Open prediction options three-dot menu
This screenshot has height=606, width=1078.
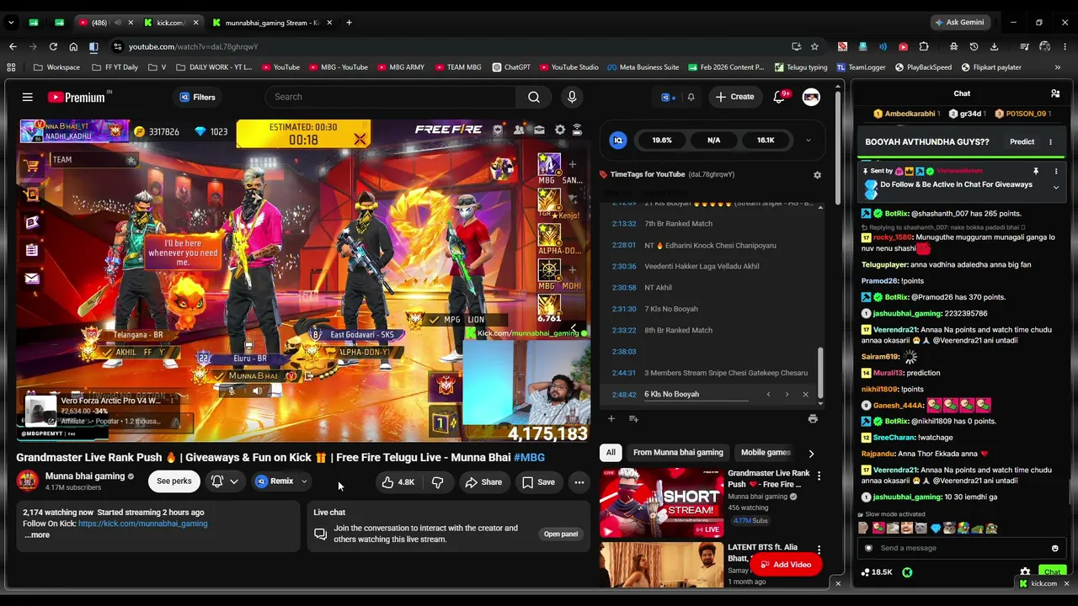point(1050,142)
